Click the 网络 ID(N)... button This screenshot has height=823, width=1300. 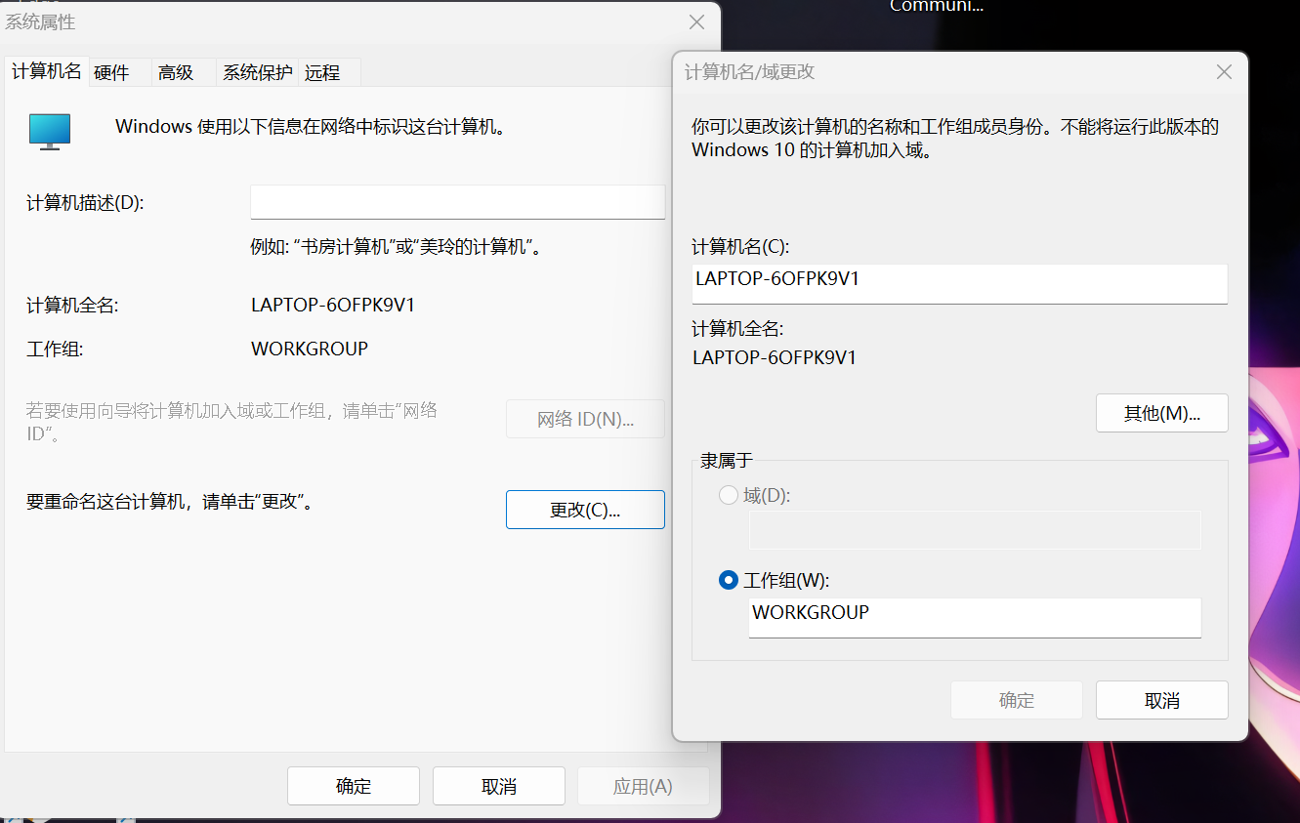[585, 420]
